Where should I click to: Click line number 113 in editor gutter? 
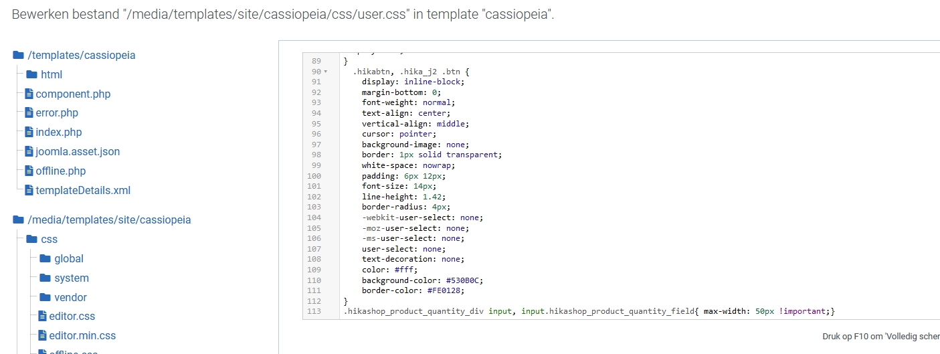click(314, 311)
